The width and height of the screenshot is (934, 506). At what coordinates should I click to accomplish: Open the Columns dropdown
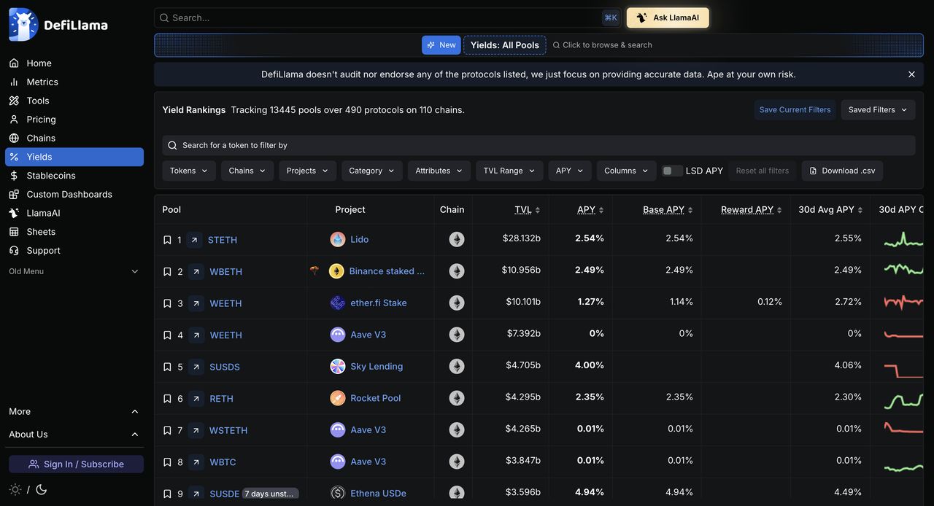click(627, 171)
